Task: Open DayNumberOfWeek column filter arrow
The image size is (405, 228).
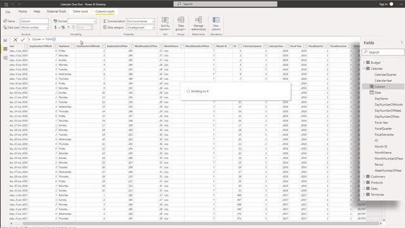Action: [x=55, y=46]
